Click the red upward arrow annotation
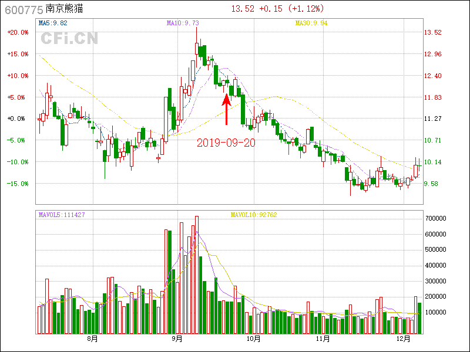The width and height of the screenshot is (470, 352). click(226, 109)
